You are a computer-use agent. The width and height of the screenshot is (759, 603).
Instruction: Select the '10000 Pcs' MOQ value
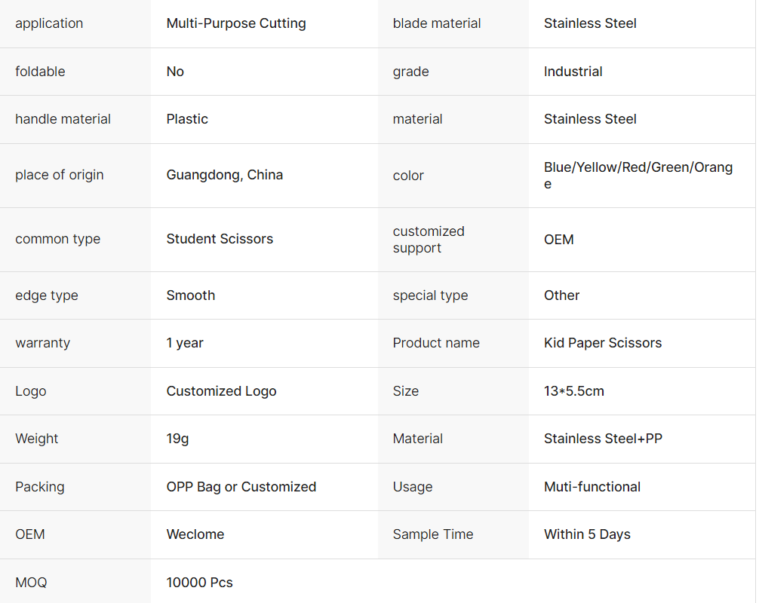coord(199,583)
